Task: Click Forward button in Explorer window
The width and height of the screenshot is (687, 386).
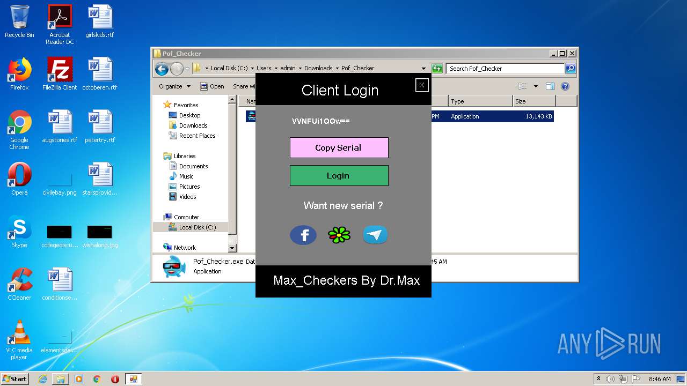Action: coord(177,69)
